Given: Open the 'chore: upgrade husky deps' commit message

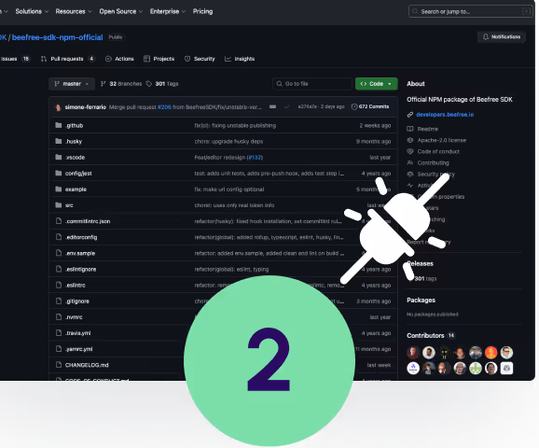Looking at the screenshot, I should point(228,142).
